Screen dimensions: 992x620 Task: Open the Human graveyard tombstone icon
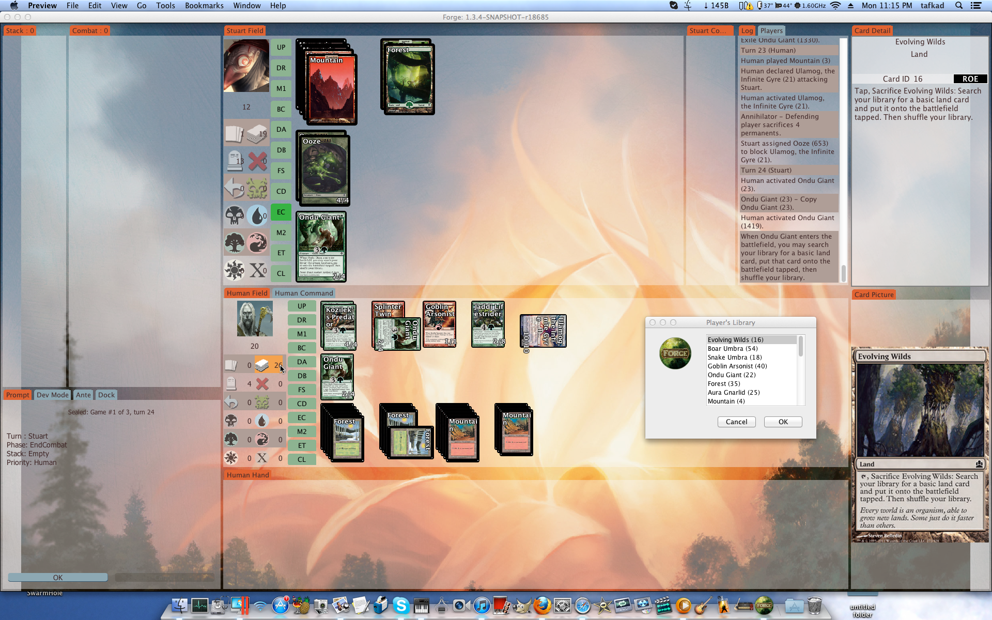click(x=231, y=384)
